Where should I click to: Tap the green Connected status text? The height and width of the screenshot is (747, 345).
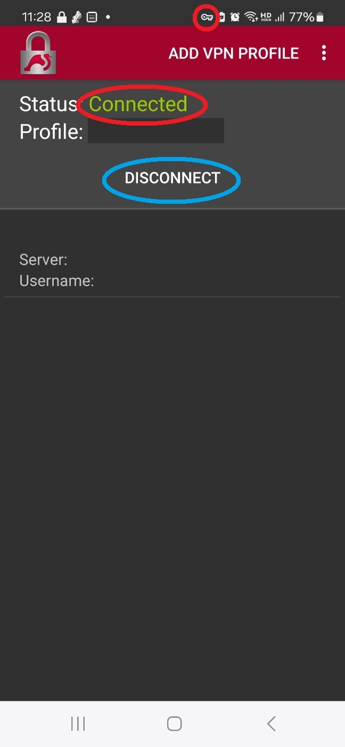tap(138, 104)
